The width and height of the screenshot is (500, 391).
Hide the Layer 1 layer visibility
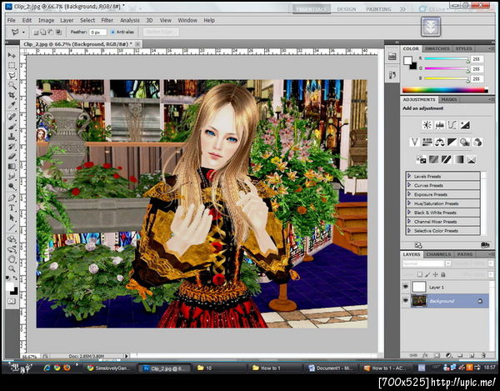coord(406,287)
